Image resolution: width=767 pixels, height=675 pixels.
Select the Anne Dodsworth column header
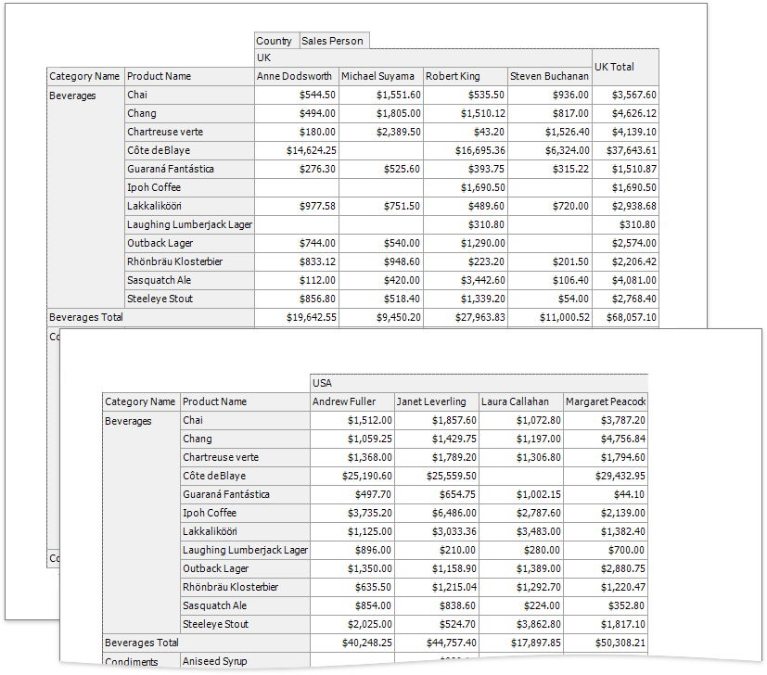coord(295,77)
